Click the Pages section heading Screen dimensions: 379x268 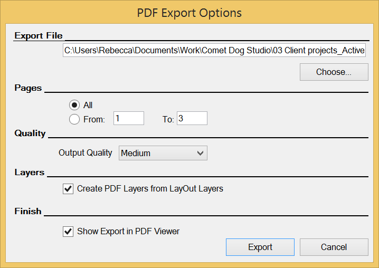click(28, 88)
